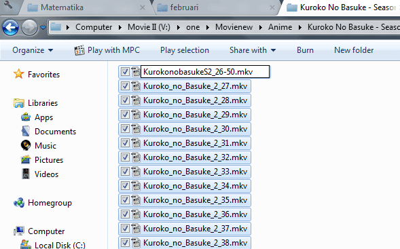400x249 pixels.
Task: Click file icon of Kuroko_no_Basuke_2_28.mkv
Action: point(136,100)
